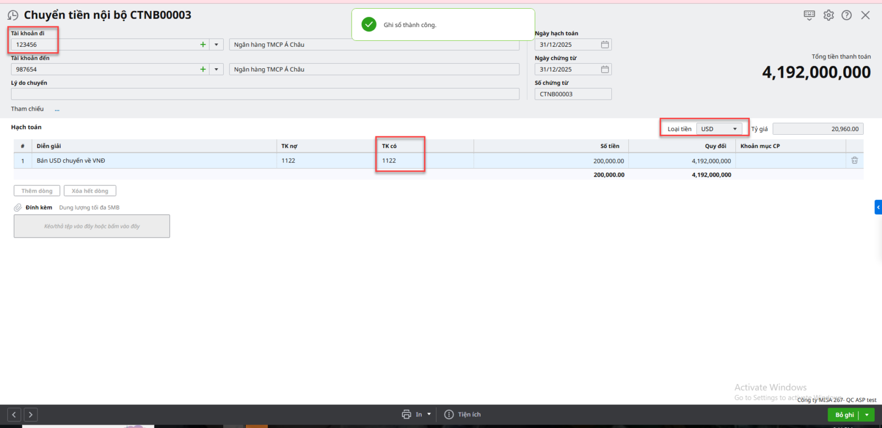Delete row 1 using trash icon
The height and width of the screenshot is (428, 882).
[x=854, y=161]
